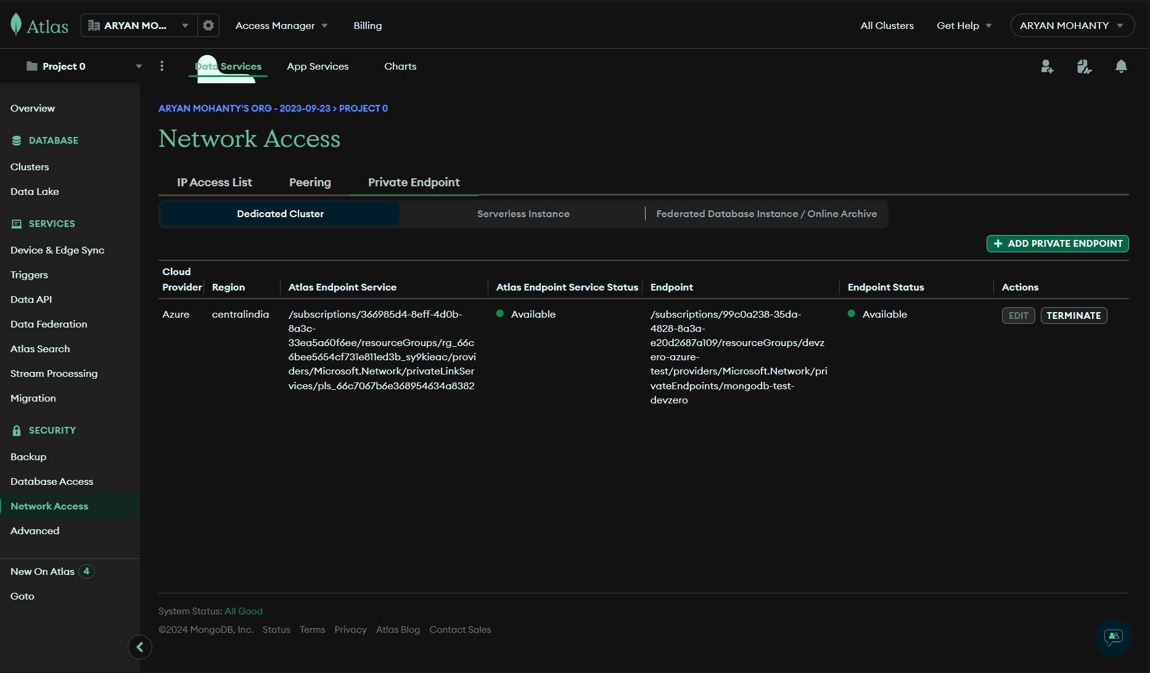
Task: Switch to the App Services tab
Action: point(318,66)
